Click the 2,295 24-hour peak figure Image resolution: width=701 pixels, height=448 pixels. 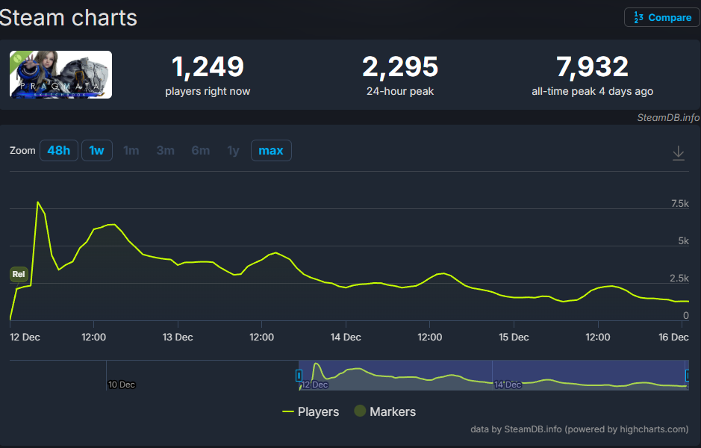click(400, 66)
